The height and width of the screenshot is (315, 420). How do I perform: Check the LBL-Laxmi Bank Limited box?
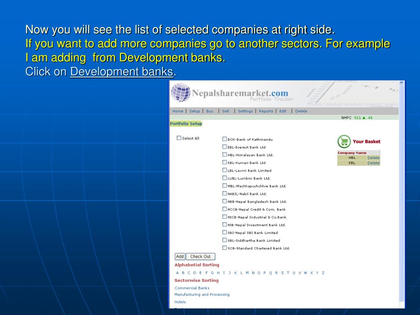[x=224, y=170]
